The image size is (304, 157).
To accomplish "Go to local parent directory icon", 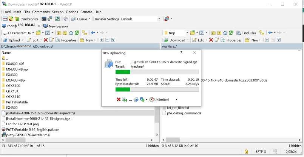I will 59,33.
